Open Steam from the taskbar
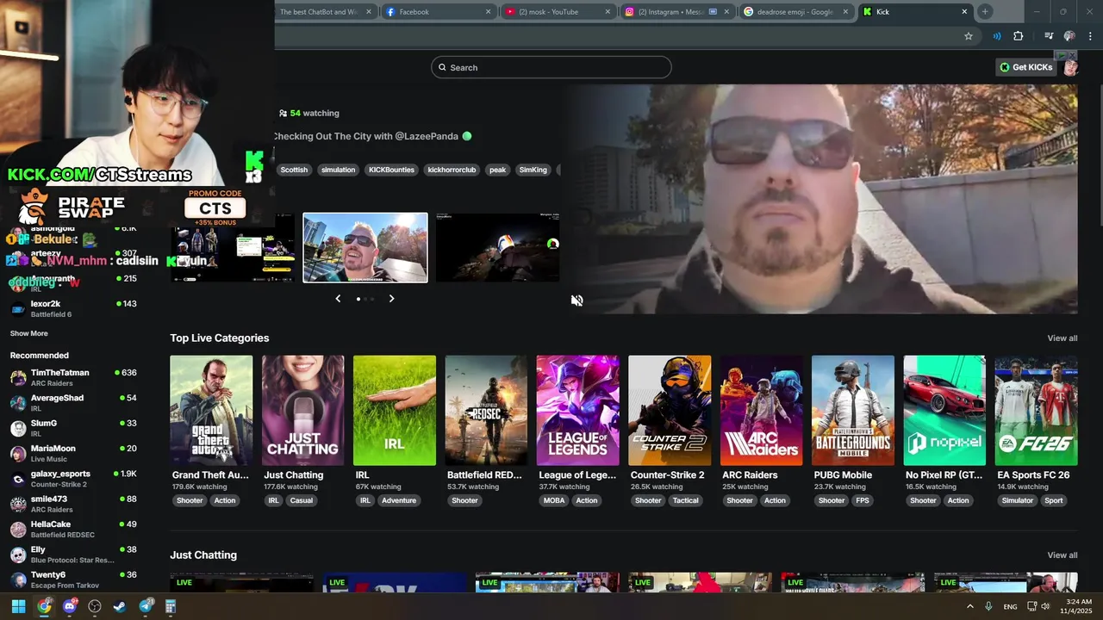 point(120,606)
